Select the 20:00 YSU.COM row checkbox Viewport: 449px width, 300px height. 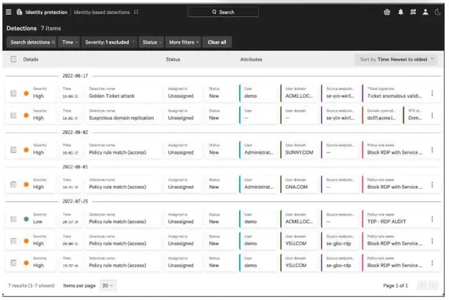pyautogui.click(x=13, y=241)
